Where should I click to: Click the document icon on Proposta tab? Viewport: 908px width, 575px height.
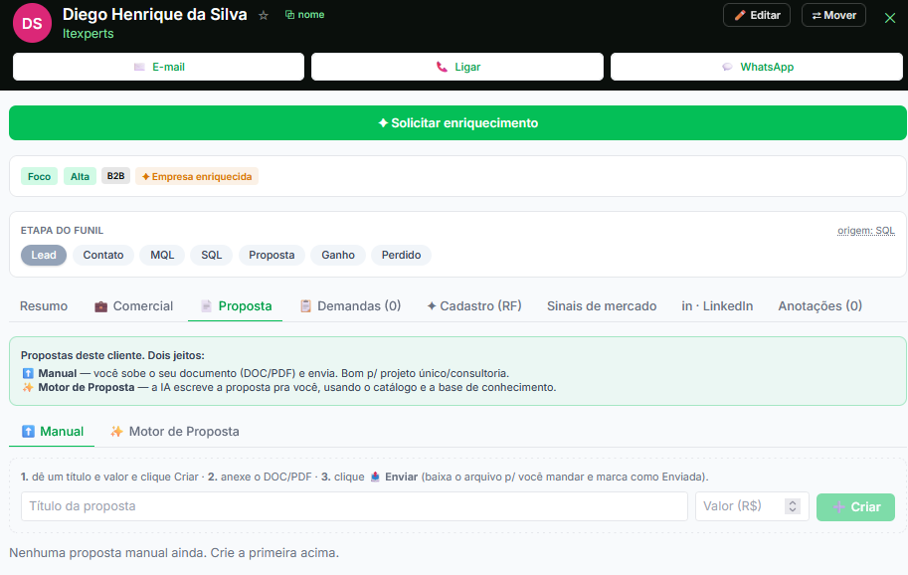pos(206,305)
